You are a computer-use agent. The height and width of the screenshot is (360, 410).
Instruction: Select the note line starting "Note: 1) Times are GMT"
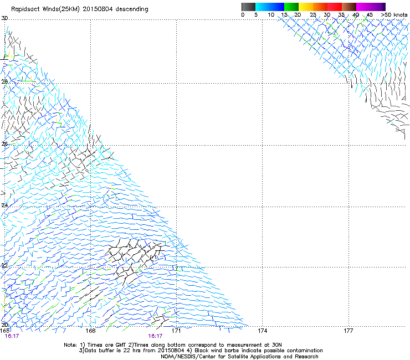(172, 345)
